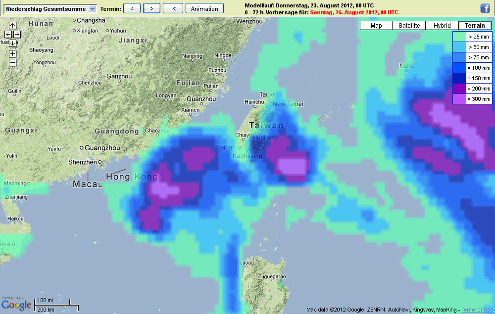495x314 pixels.
Task: Click the Ganzhou city label
Action: coord(119,76)
